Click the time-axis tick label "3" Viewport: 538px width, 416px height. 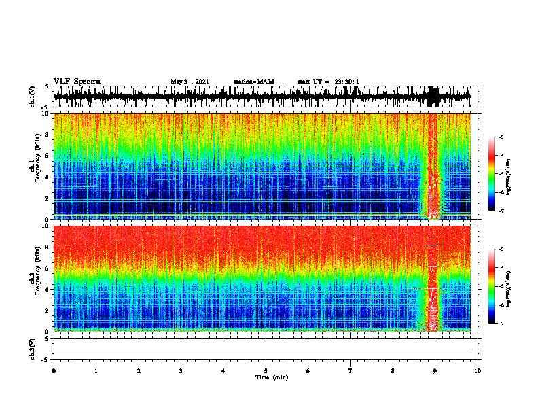(181, 371)
